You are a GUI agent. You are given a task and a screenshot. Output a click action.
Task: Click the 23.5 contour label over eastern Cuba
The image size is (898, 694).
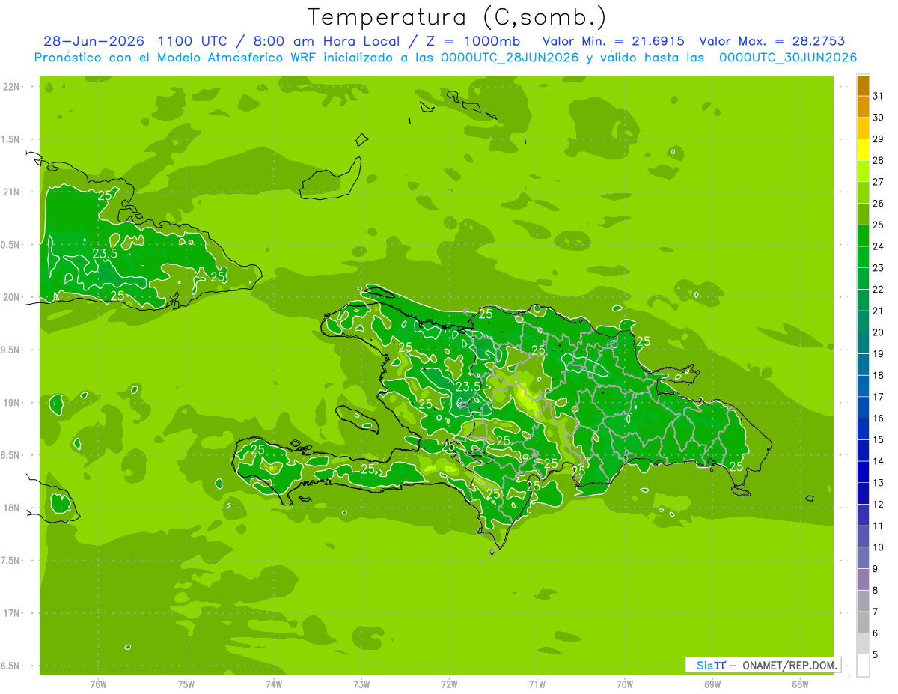pyautogui.click(x=105, y=254)
